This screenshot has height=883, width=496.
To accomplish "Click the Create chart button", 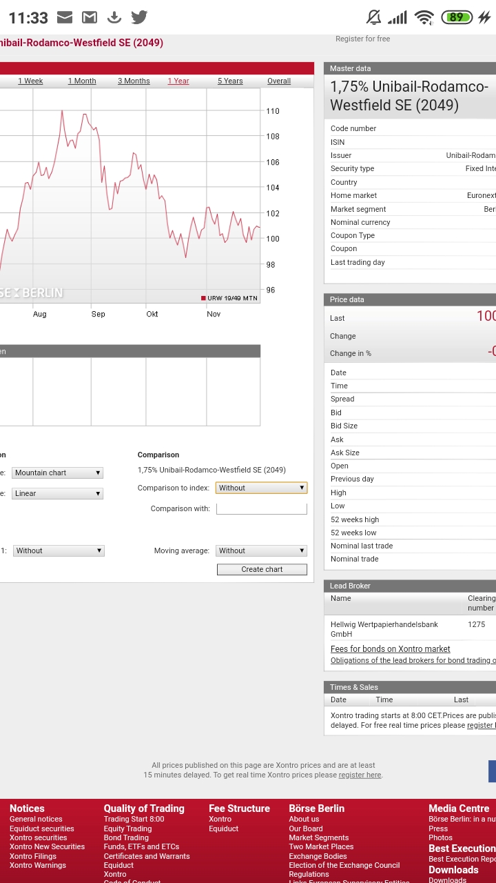I will pos(262,569).
